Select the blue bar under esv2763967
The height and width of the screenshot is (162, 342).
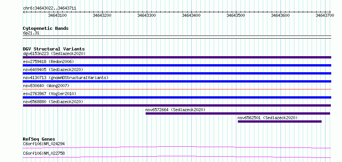pyautogui.click(x=177, y=97)
